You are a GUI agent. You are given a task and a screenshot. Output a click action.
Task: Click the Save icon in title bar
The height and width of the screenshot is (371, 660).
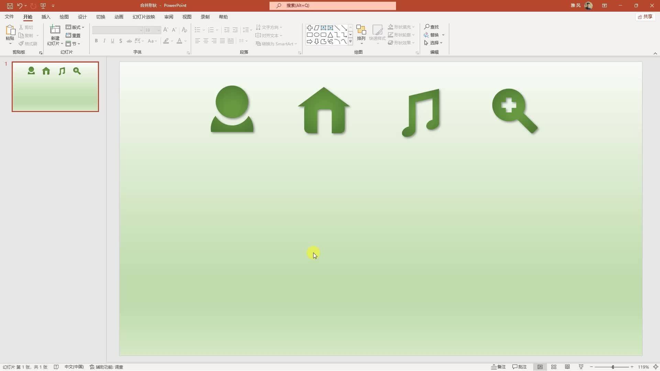click(x=10, y=6)
